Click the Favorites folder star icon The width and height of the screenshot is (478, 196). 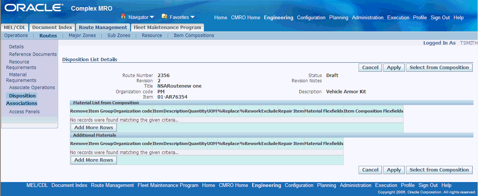coord(164,17)
